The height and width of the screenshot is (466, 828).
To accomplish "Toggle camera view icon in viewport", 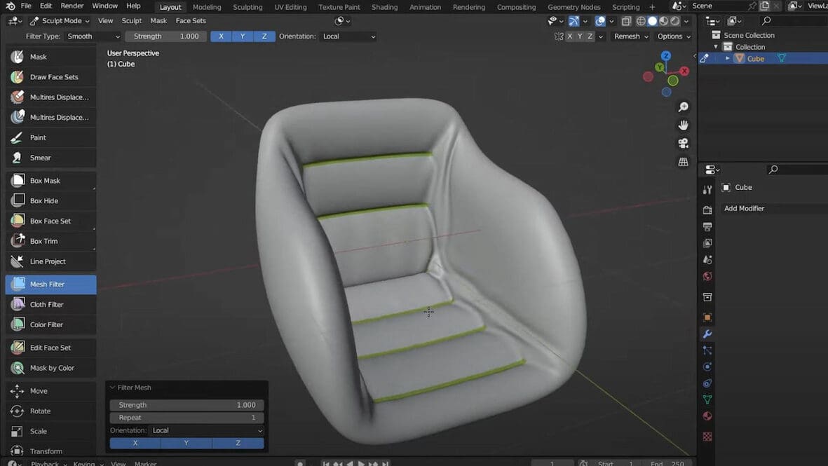I will pos(684,144).
